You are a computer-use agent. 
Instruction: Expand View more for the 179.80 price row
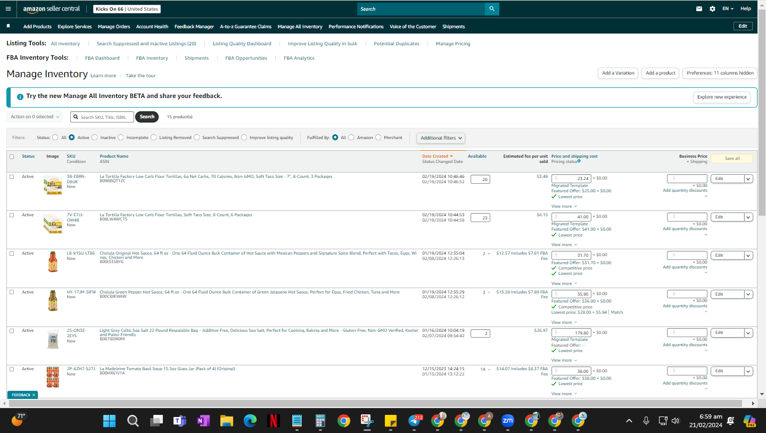(564, 360)
